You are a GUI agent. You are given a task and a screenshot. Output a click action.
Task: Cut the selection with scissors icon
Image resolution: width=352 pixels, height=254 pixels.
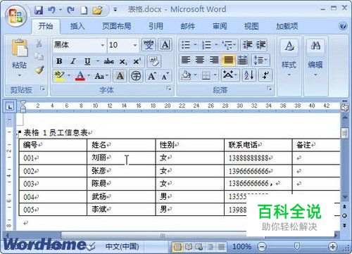point(39,44)
